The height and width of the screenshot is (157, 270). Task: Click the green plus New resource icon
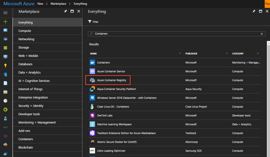pos(5,22)
